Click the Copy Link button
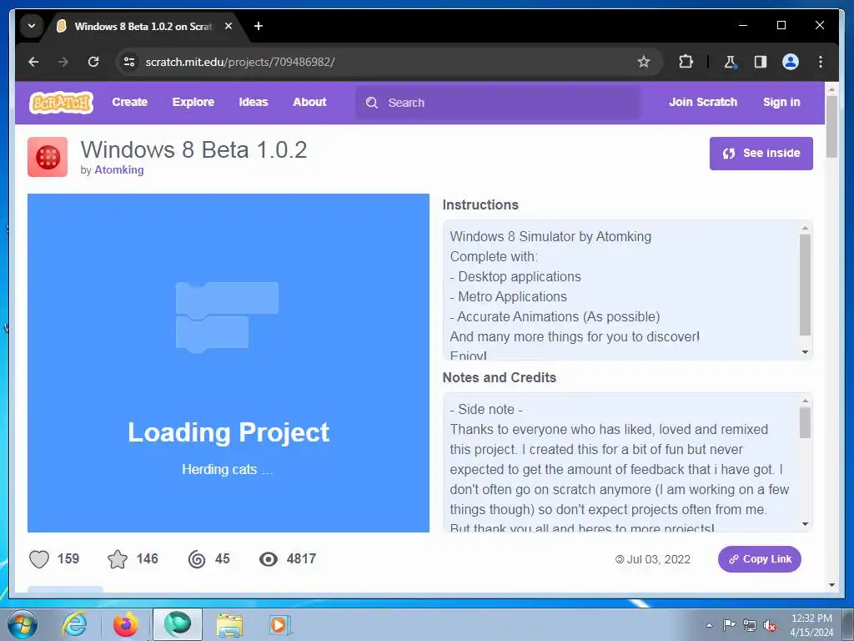Viewport: 854px width, 641px height. tap(759, 559)
